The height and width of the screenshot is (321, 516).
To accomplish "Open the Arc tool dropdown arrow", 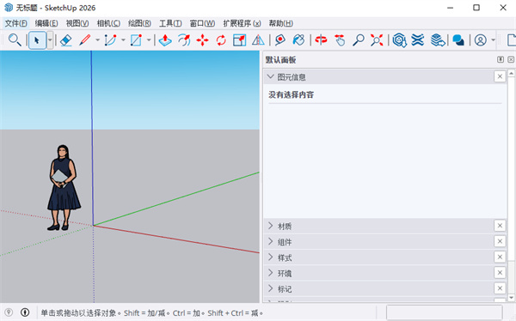I will click(x=123, y=40).
